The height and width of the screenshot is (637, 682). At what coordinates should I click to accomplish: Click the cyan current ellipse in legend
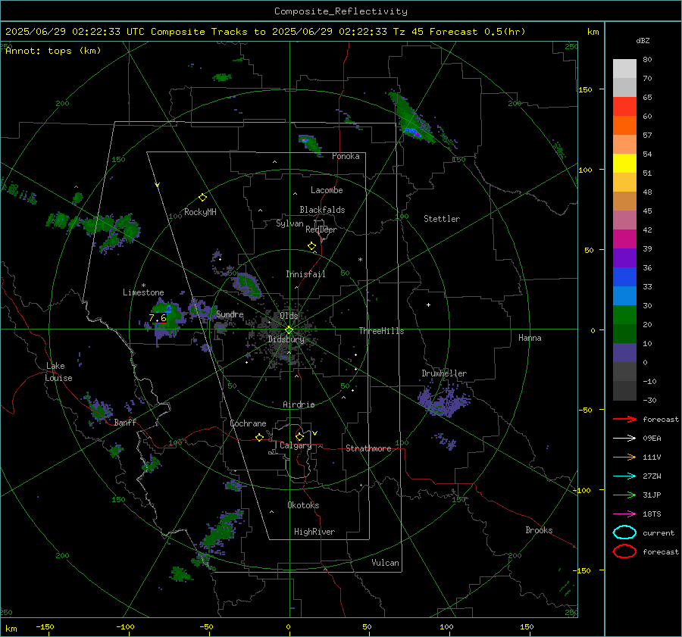click(624, 532)
